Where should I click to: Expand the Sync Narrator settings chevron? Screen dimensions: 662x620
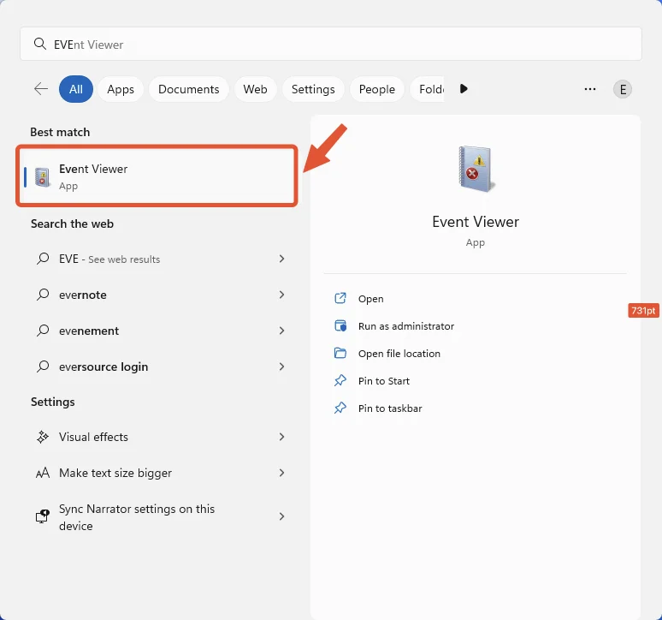pyautogui.click(x=281, y=516)
